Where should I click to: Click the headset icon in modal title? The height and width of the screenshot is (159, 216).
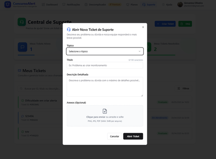pyautogui.click(x=69, y=29)
